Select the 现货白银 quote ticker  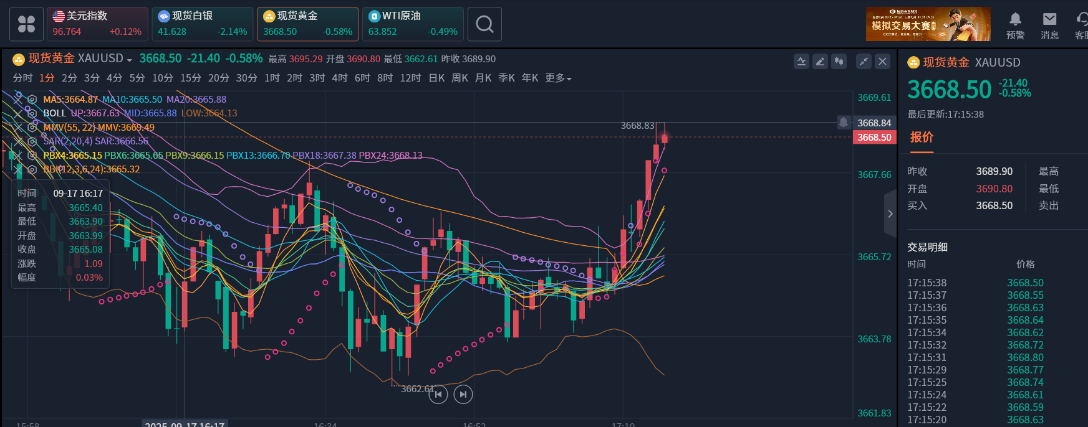coord(202,24)
